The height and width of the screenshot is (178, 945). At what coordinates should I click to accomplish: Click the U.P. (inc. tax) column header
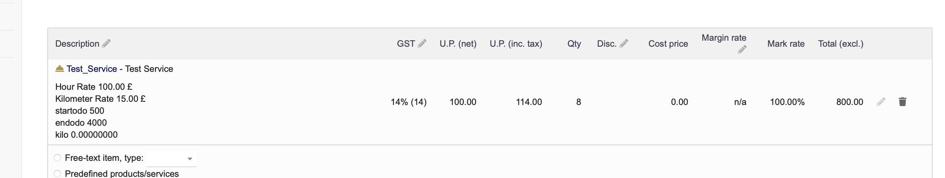(x=516, y=44)
